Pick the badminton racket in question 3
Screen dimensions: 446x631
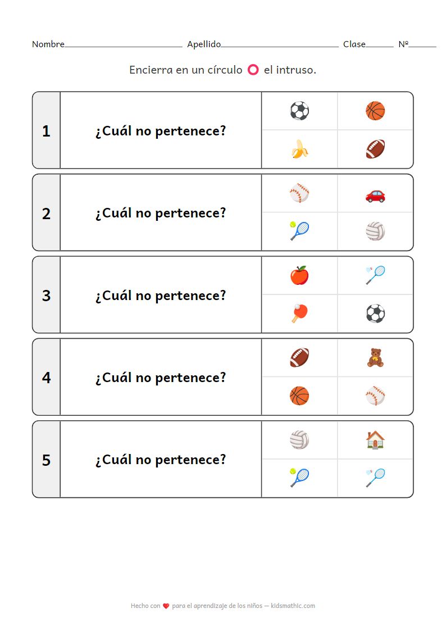click(x=375, y=275)
